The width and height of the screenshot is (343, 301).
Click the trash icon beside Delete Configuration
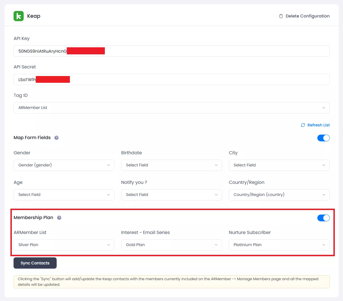pos(281,16)
